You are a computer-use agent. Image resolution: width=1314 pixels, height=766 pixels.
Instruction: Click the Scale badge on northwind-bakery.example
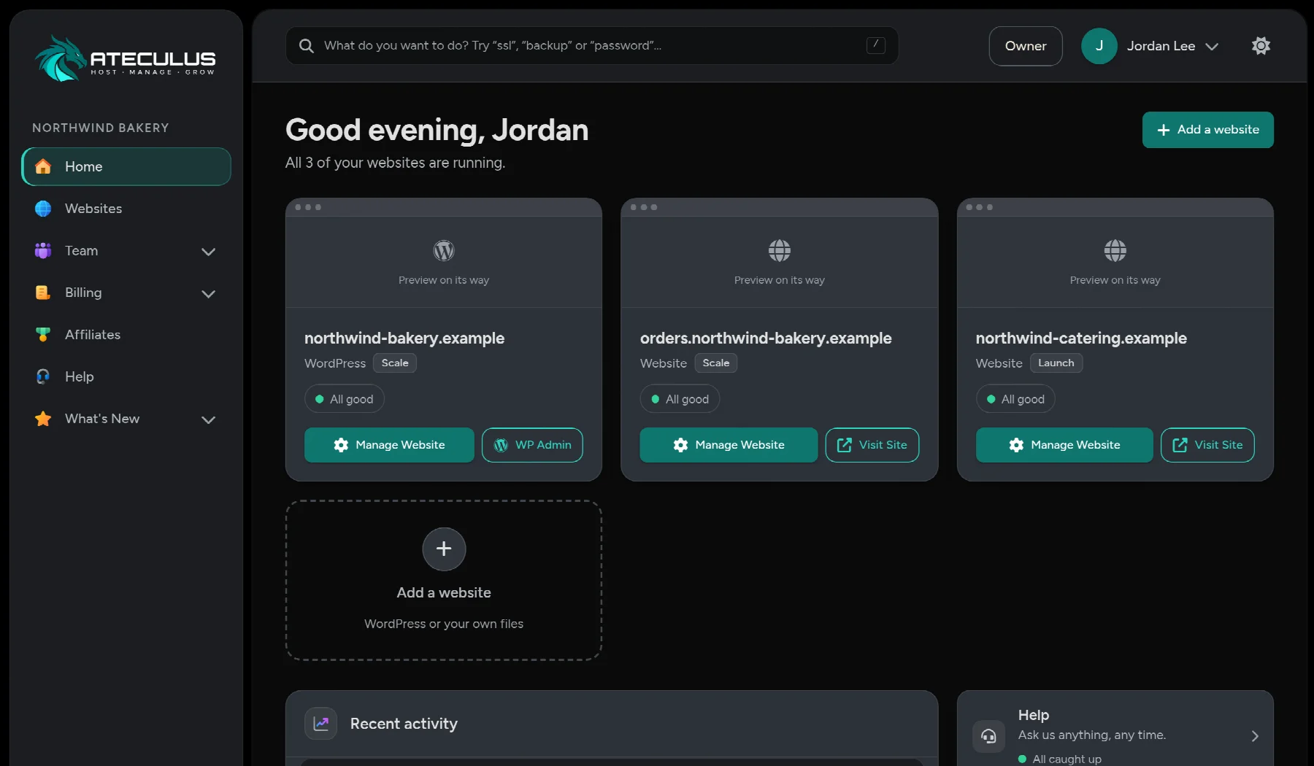395,363
